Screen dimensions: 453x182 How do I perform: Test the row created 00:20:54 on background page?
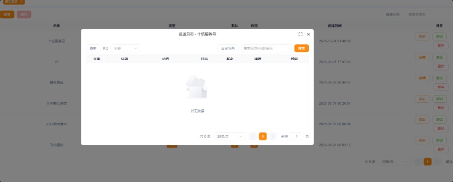click(439, 99)
